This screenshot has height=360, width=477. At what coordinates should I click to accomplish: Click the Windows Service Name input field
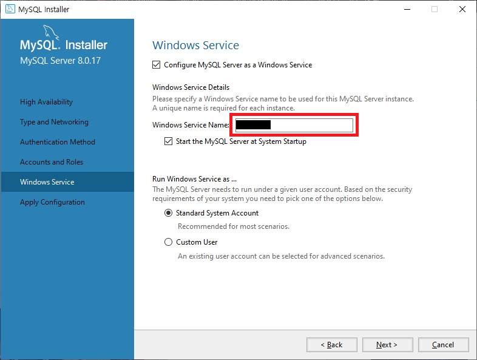coord(294,125)
